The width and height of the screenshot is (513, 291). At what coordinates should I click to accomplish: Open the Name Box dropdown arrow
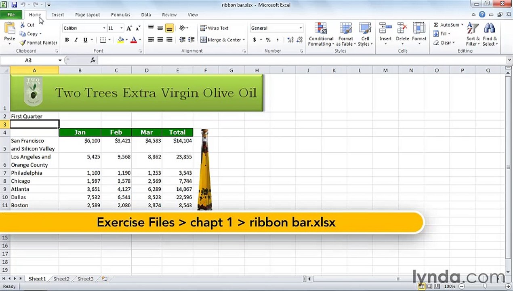click(60, 60)
